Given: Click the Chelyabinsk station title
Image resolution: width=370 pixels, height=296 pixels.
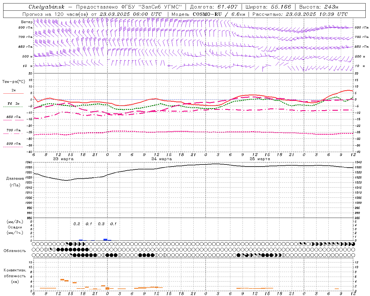Looking at the screenshot, I should coord(47,7).
